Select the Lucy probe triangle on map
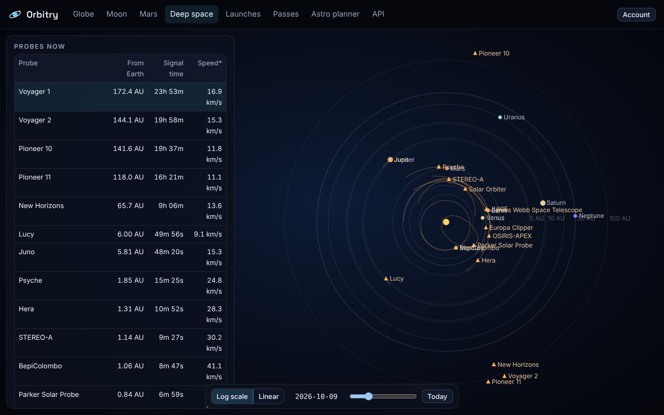The image size is (664, 415). pos(386,279)
